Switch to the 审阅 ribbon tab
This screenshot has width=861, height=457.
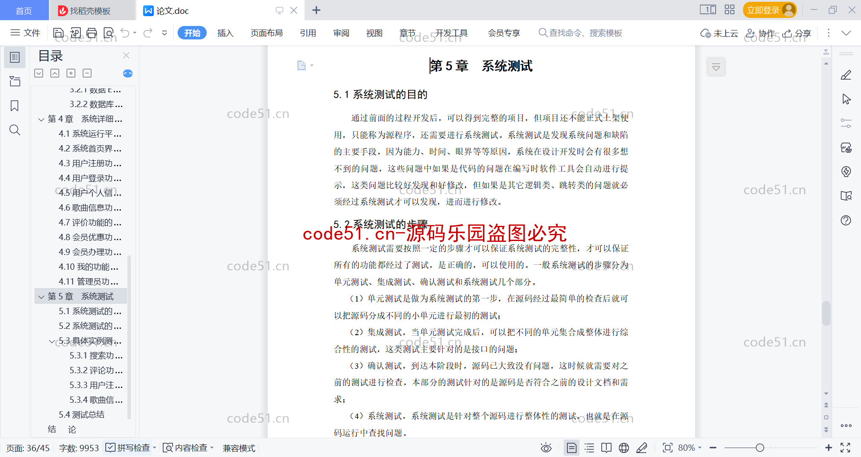[341, 33]
